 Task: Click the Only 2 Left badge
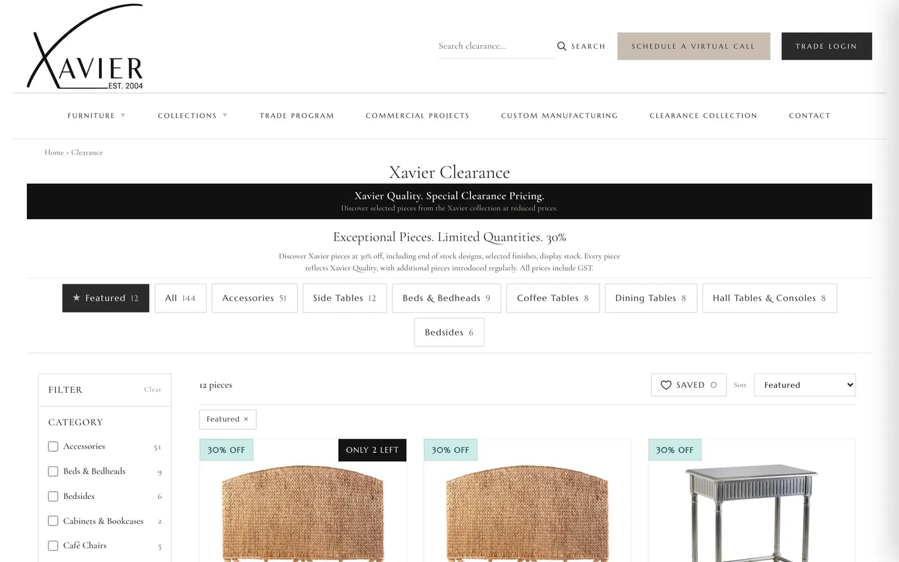click(372, 450)
